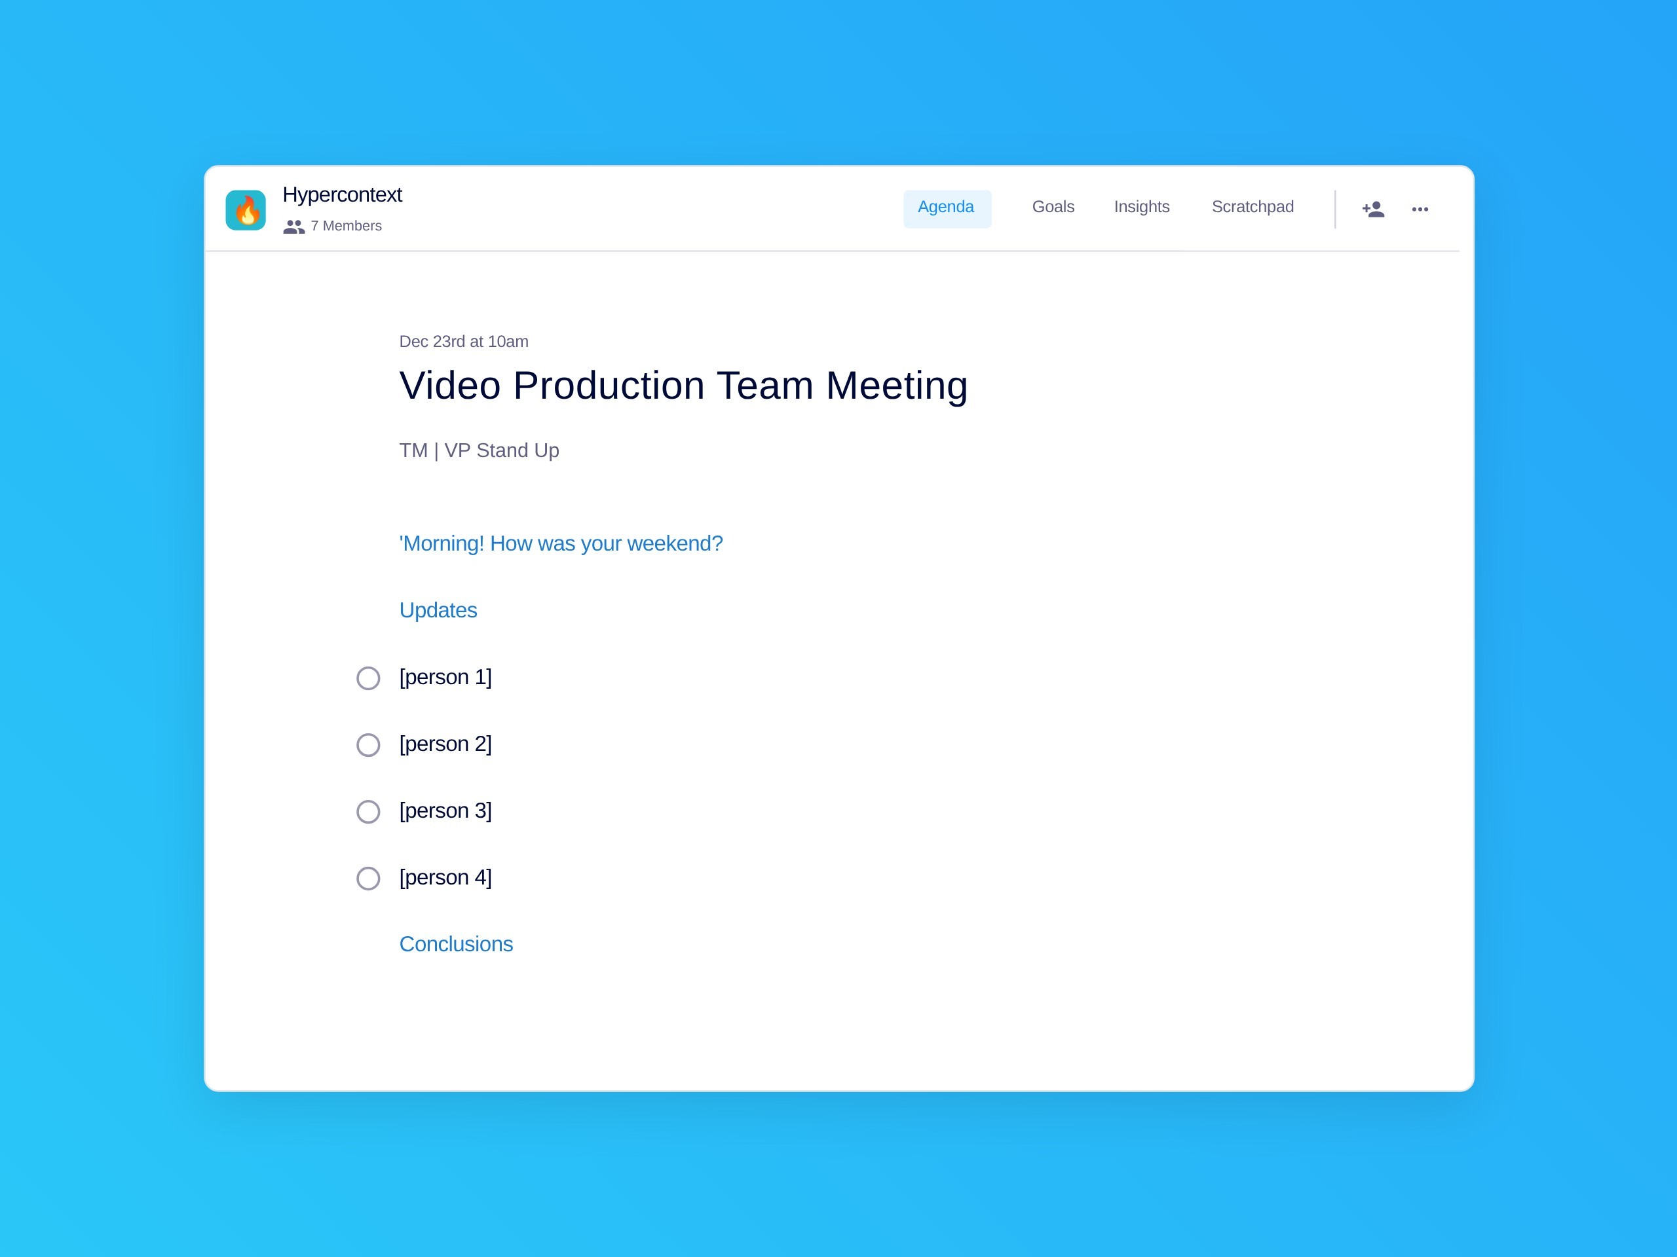Click the Hypercontext fire logo icon

246,210
